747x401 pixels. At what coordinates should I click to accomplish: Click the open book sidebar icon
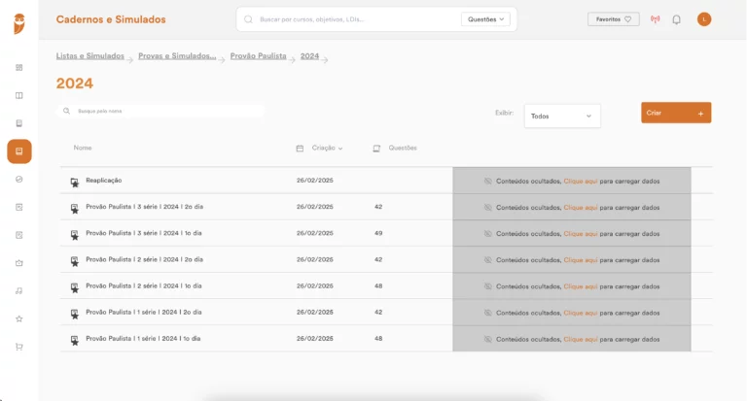19,95
